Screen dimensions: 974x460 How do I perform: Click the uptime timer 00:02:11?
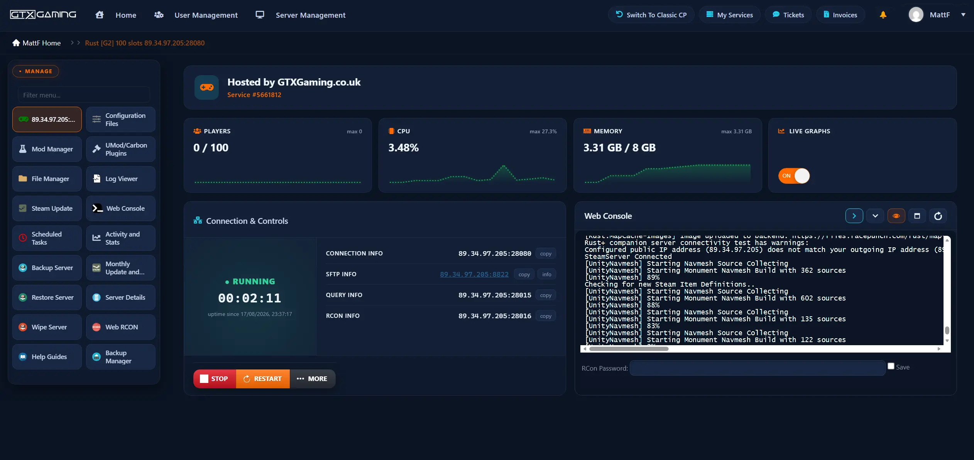tap(250, 298)
